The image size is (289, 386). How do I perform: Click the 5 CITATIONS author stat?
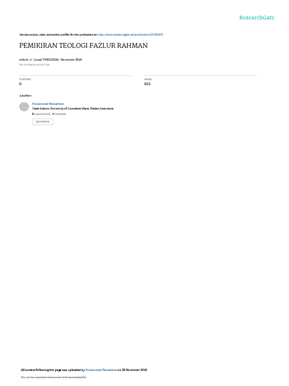(x=59, y=114)
